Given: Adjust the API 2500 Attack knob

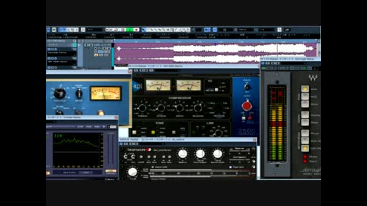Looking at the screenshot, I should point(161,108).
